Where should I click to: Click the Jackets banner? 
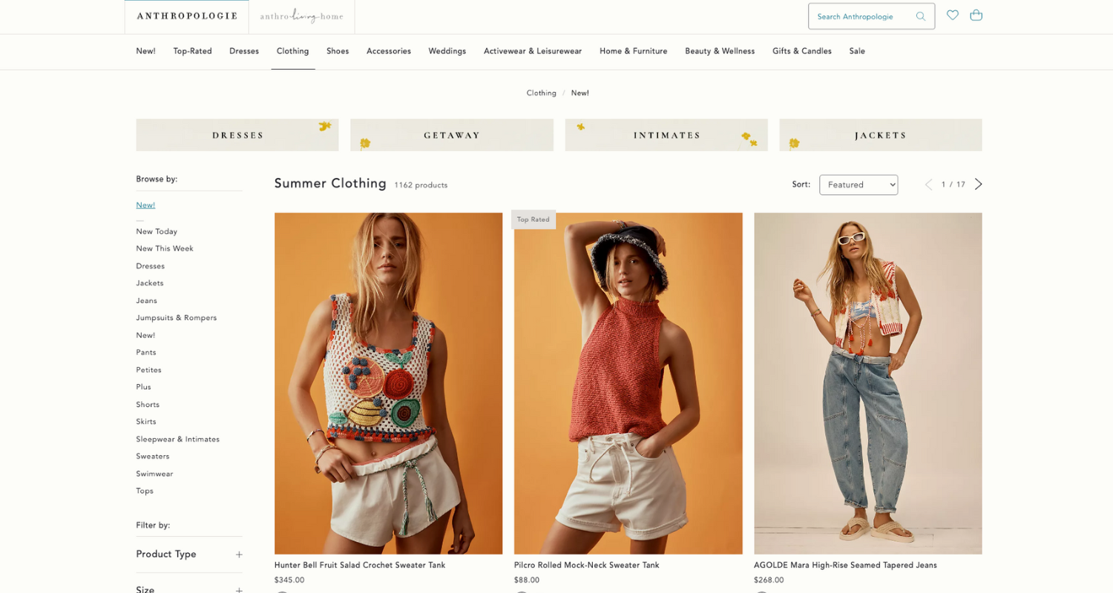click(881, 135)
